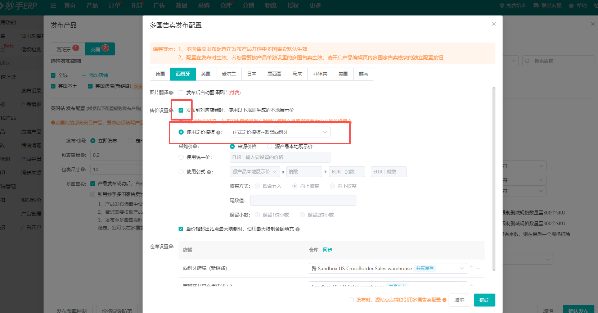The width and height of the screenshot is (598, 313).
Task: Close the 多国售卖发布配置 dialog with X
Action: tap(494, 24)
